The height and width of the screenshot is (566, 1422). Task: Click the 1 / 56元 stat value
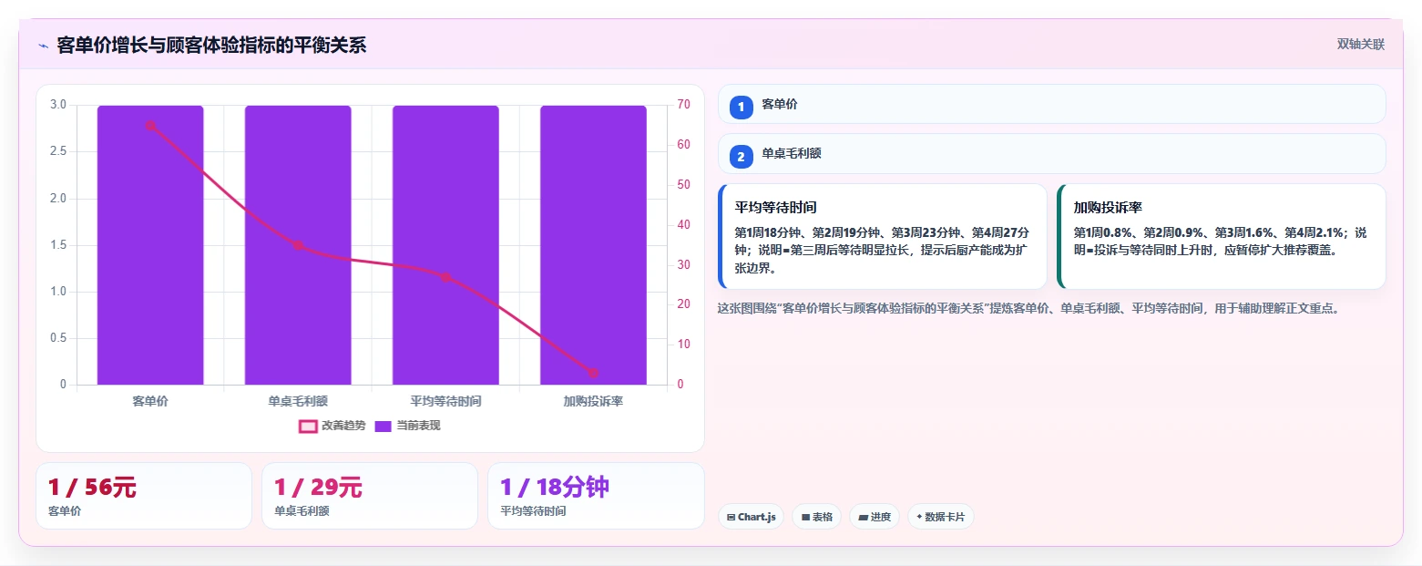(x=92, y=488)
